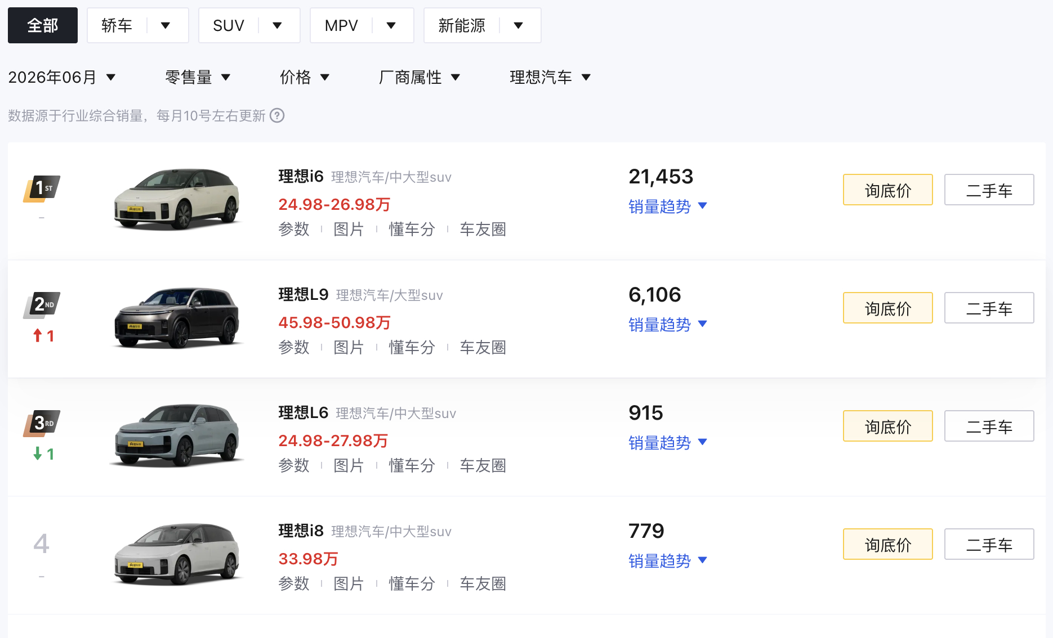Click 24.98-26.98万 price of 理想i6

[x=334, y=205]
